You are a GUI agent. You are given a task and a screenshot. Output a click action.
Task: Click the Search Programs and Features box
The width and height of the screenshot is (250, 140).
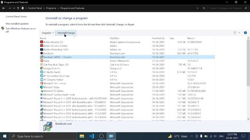(x=228, y=8)
